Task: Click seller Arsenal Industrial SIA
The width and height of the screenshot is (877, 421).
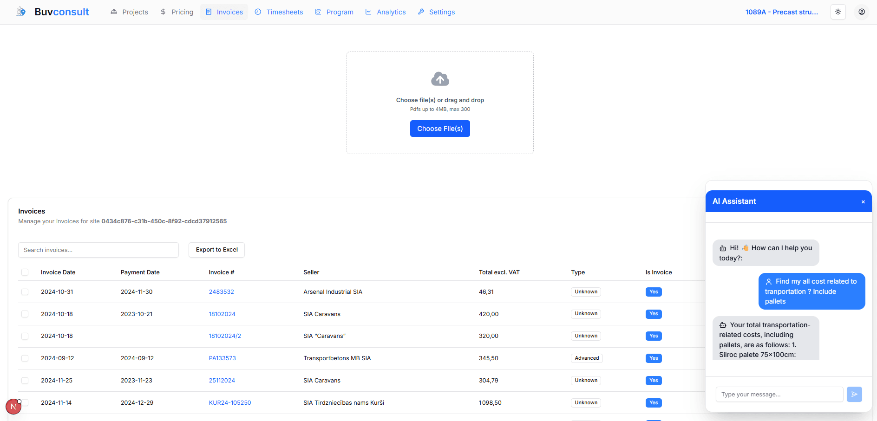Action: [333, 292]
